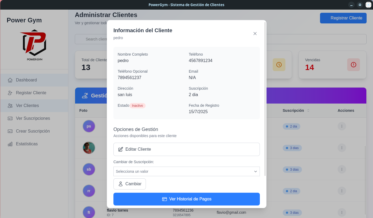This screenshot has height=218, width=373.
Task: Click the Power Gym logo in sidebar
Action: click(x=34, y=45)
